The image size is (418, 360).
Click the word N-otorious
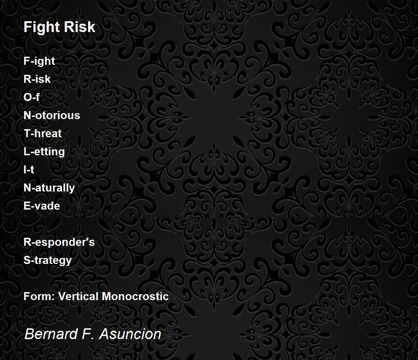tap(52, 115)
